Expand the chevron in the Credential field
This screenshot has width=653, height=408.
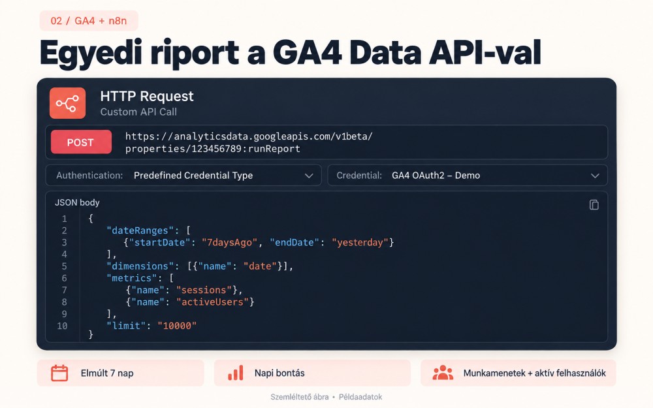pos(595,176)
